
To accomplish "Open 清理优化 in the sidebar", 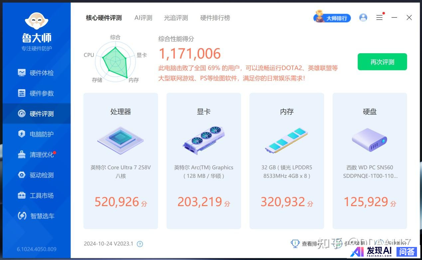I will pyautogui.click(x=37, y=155).
